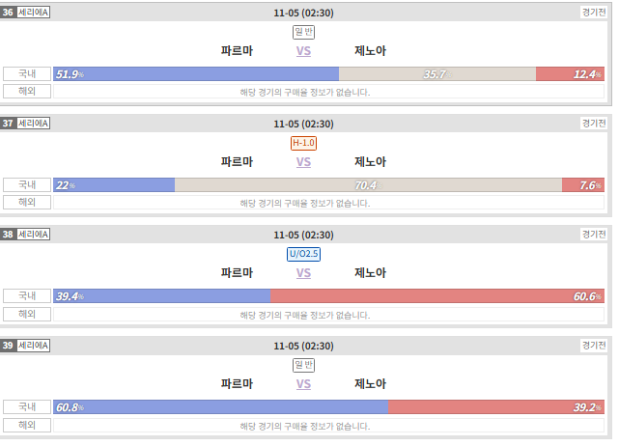Select the number 39 match badge
Image resolution: width=619 pixels, height=446 pixels.
click(8, 346)
